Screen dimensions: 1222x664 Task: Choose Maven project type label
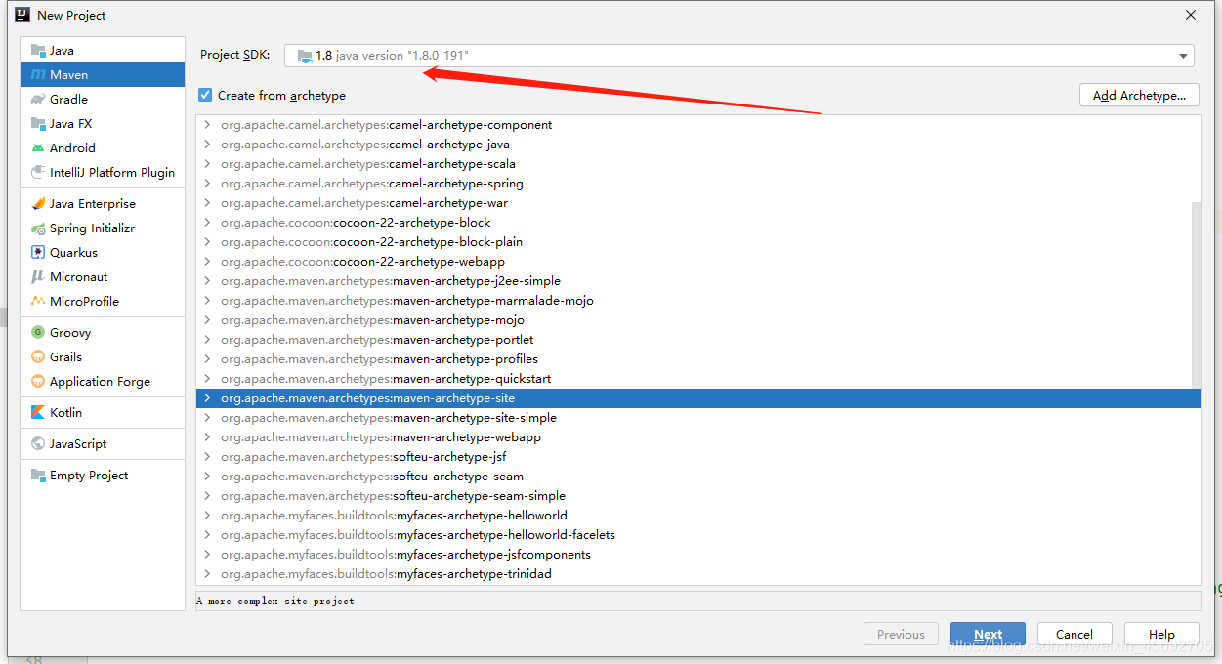[69, 75]
